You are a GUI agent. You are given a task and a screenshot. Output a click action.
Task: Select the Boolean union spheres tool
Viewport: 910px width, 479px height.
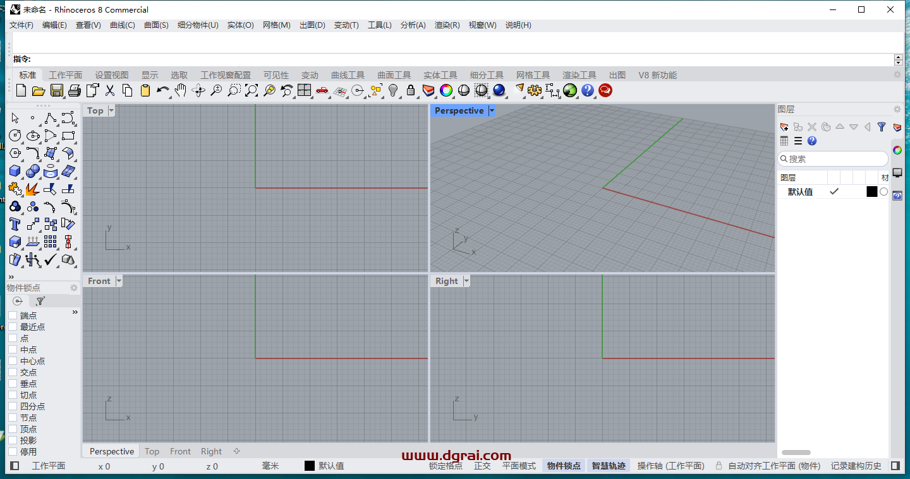click(33, 171)
